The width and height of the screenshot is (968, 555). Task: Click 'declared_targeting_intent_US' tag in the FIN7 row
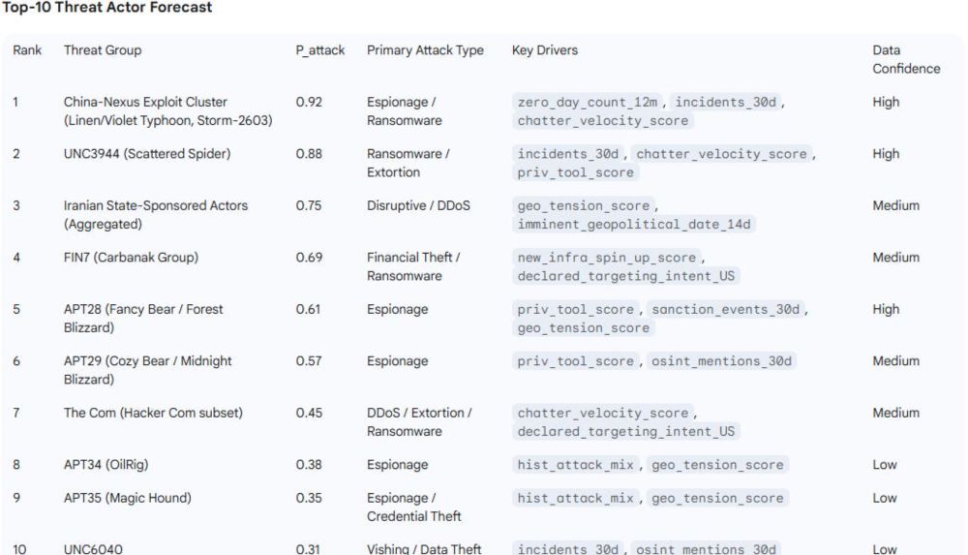tap(626, 276)
